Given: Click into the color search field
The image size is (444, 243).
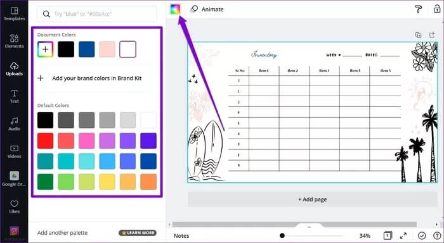Looking at the screenshot, I should (97, 14).
